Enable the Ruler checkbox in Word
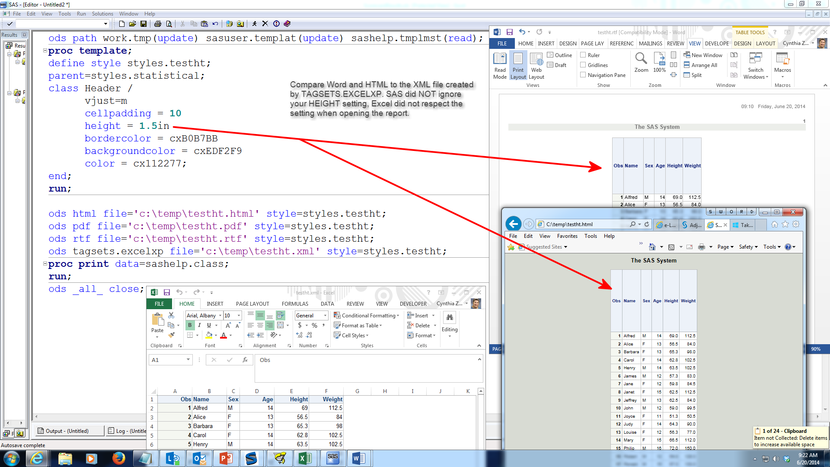Viewport: 830px width, 467px height. point(583,55)
